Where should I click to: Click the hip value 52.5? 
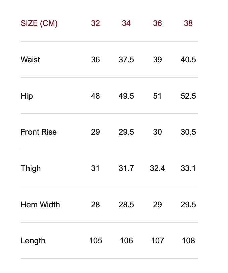(x=188, y=96)
